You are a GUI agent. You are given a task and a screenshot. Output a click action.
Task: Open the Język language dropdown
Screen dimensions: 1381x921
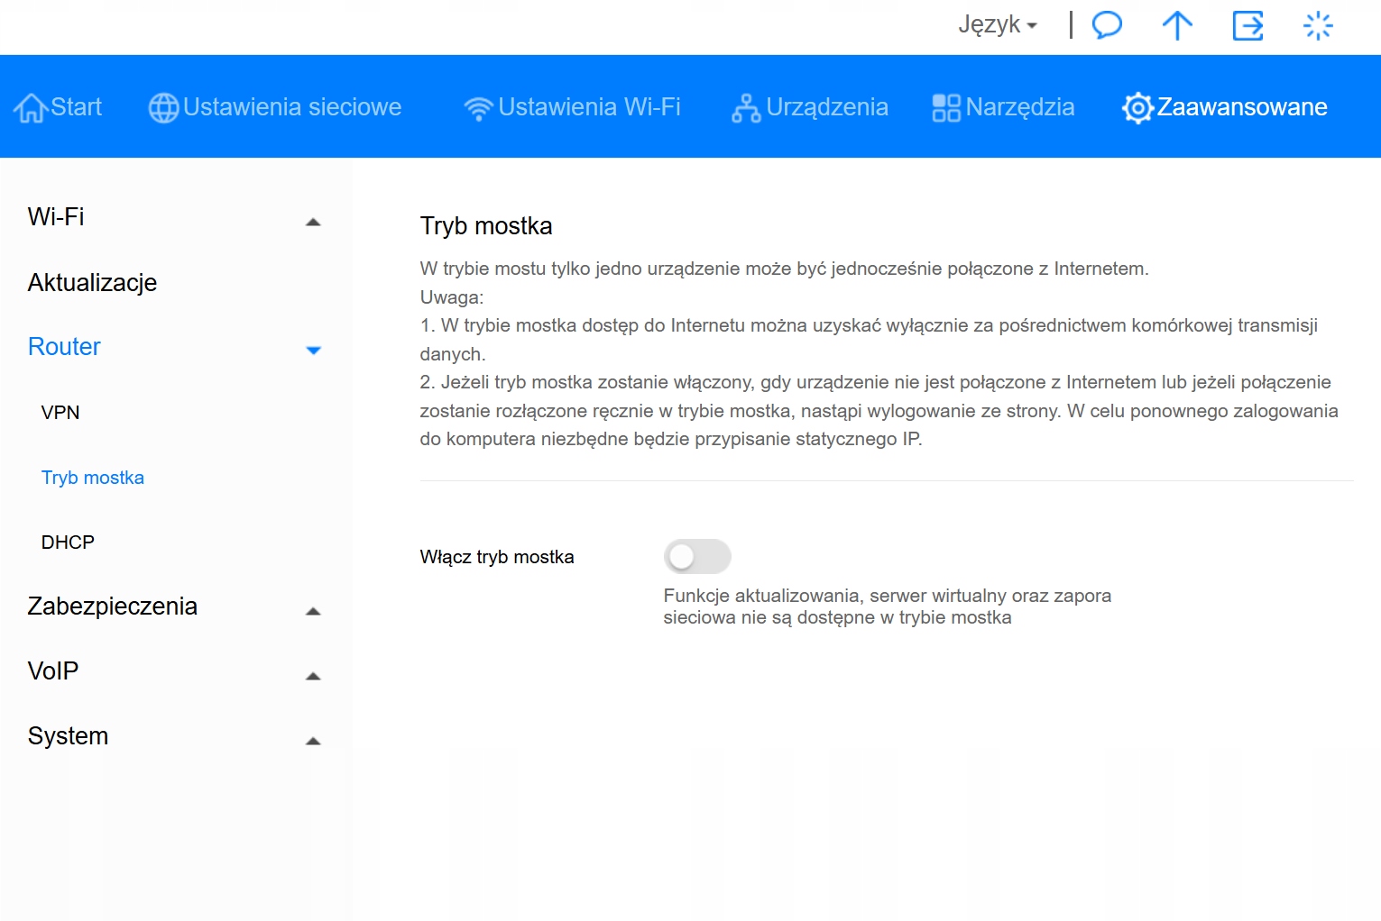click(x=998, y=24)
